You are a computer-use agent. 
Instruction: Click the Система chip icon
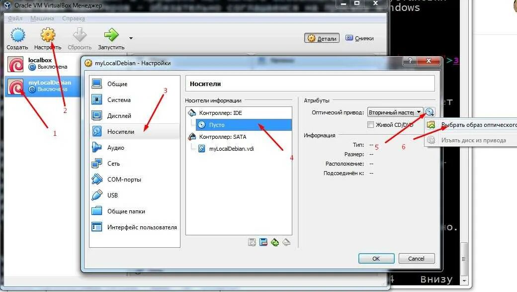pyautogui.click(x=96, y=99)
